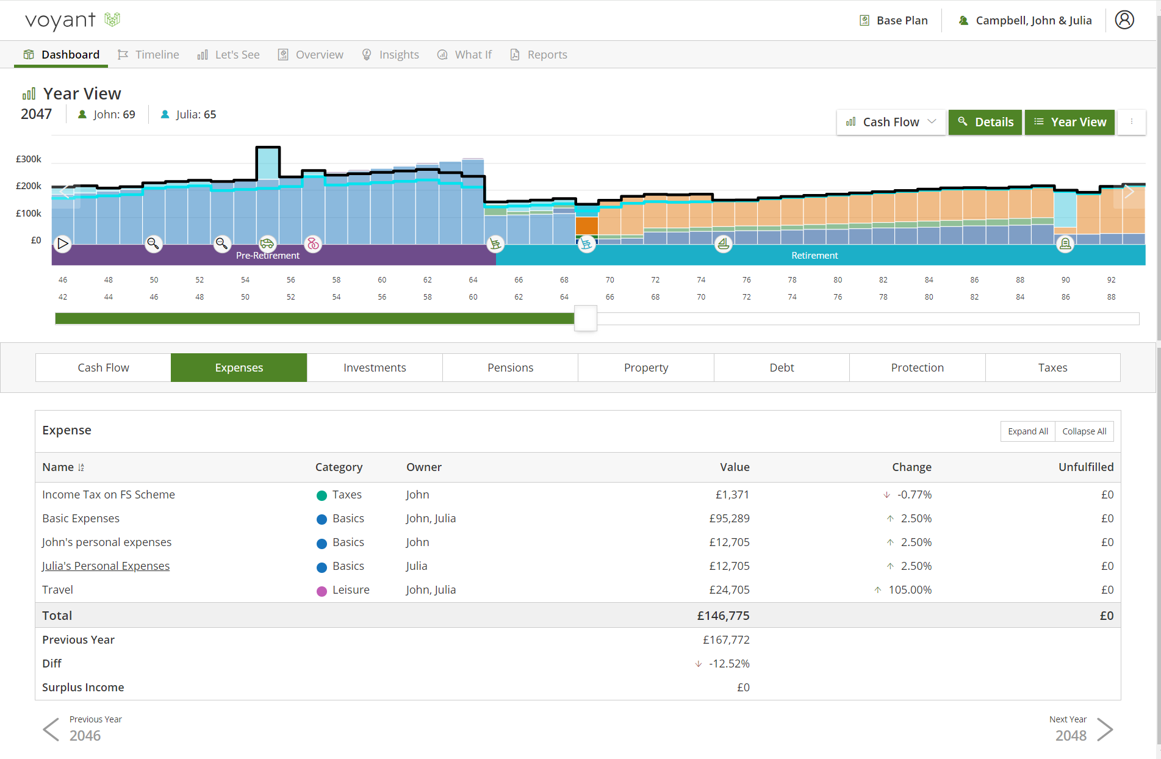Click the magnifier event icon at age 50
The height and width of the screenshot is (759, 1161).
153,244
